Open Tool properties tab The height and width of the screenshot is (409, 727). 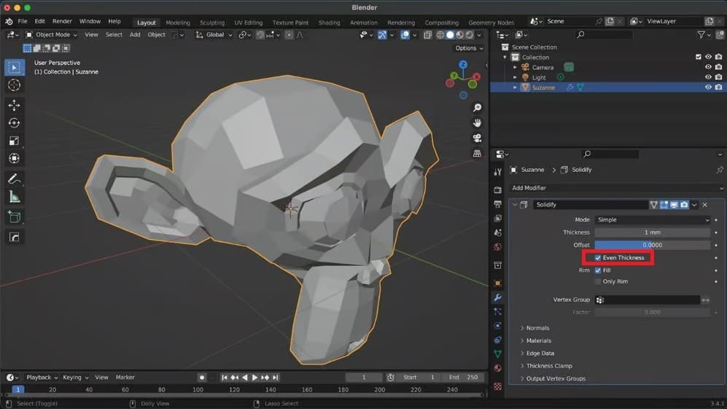[x=497, y=171]
